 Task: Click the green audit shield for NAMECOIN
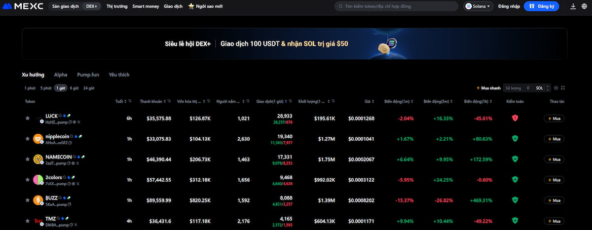(515, 159)
